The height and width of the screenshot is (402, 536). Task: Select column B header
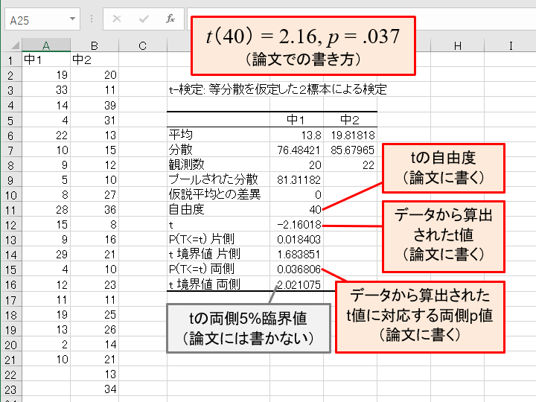pyautogui.click(x=95, y=46)
